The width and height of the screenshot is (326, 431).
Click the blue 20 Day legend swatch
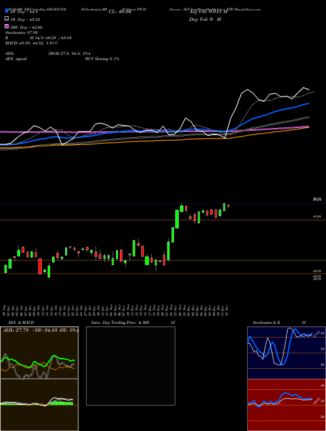7,10
